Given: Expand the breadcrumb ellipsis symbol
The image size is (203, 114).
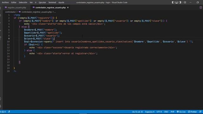Looking at the screenshot, I should pos(55,12).
